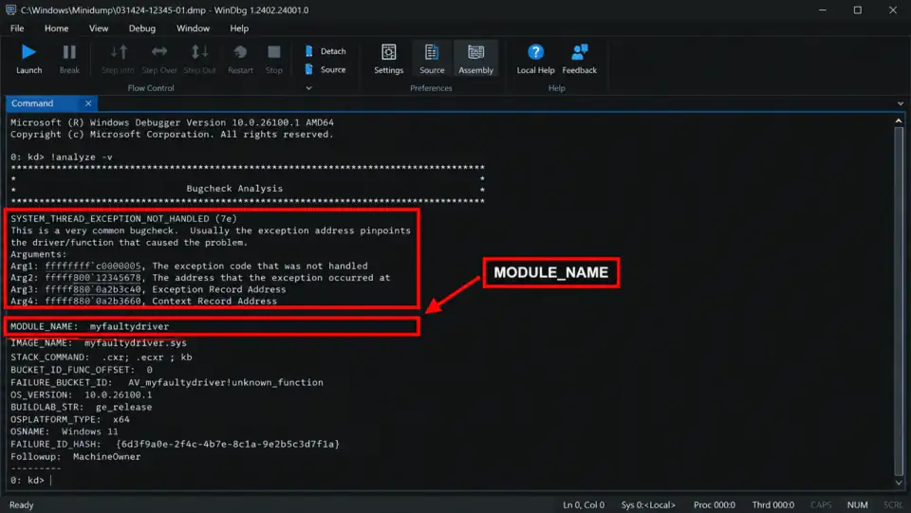Click the Ready status text
911x513 pixels.
point(22,504)
